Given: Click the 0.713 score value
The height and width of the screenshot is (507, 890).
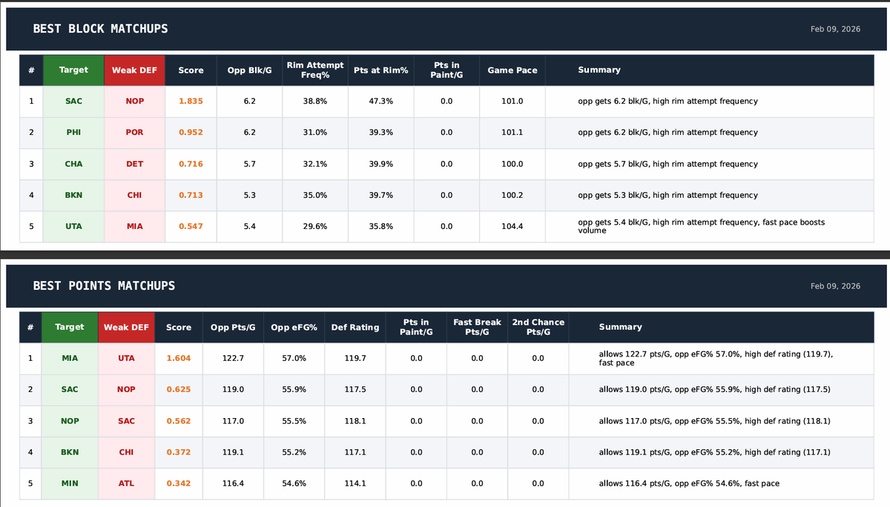Looking at the screenshot, I should tap(191, 195).
